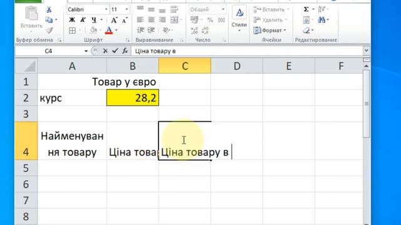
Task: Open the font color dropdown arrow
Action: point(117,31)
